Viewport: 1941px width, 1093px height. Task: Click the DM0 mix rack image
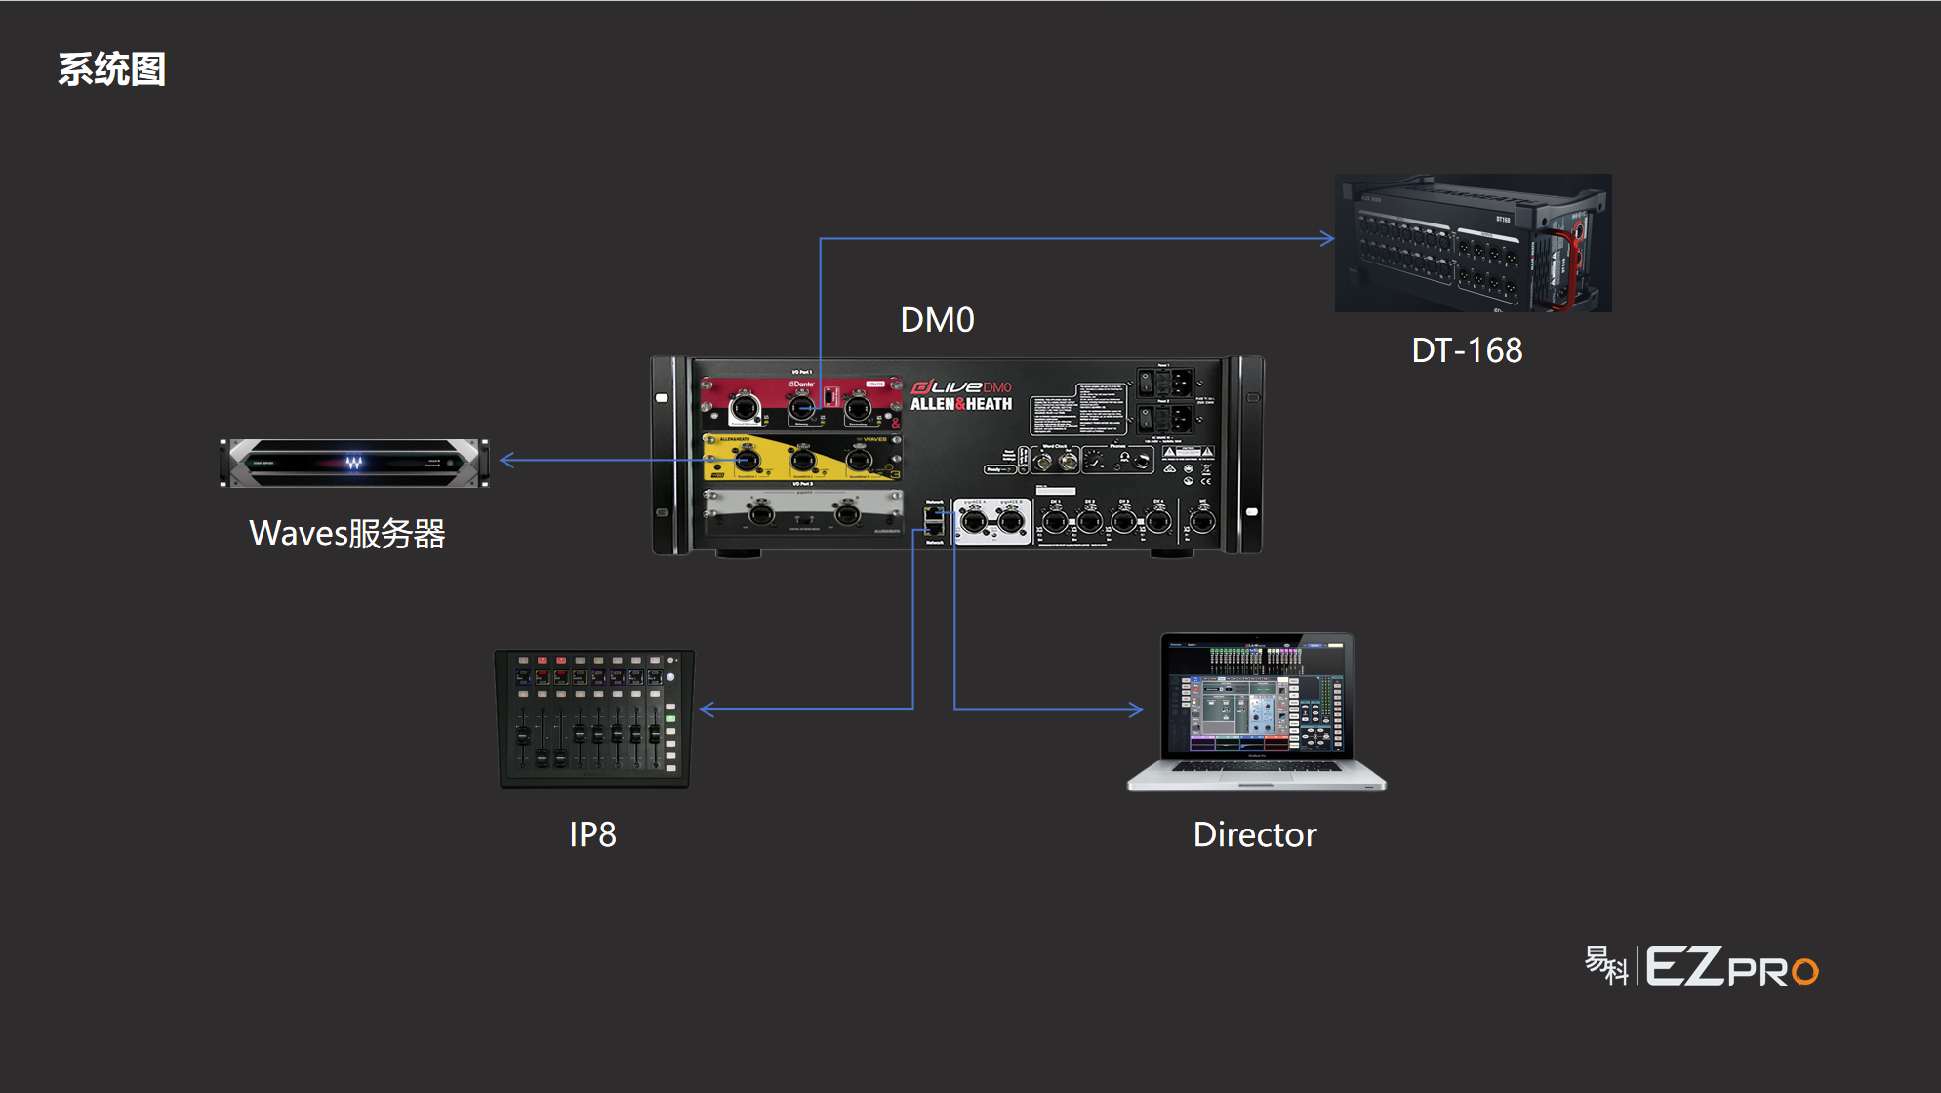click(x=957, y=457)
